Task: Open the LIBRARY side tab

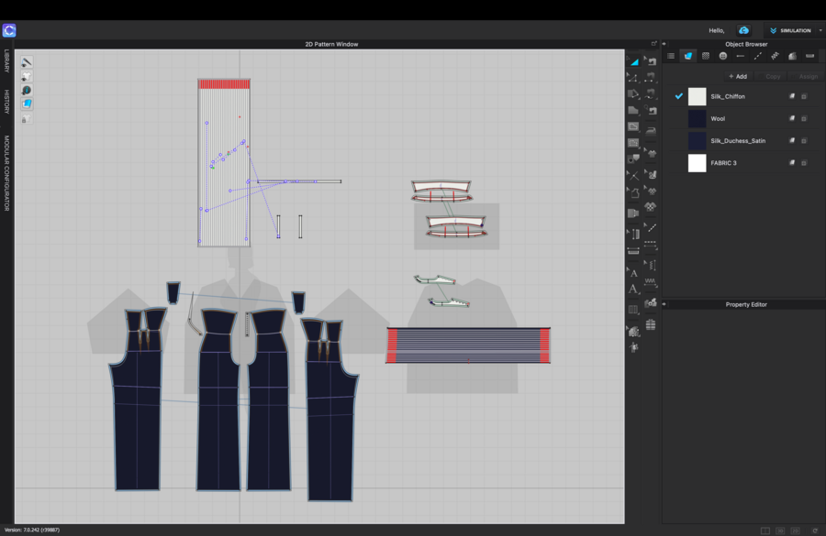Action: click(x=6, y=62)
